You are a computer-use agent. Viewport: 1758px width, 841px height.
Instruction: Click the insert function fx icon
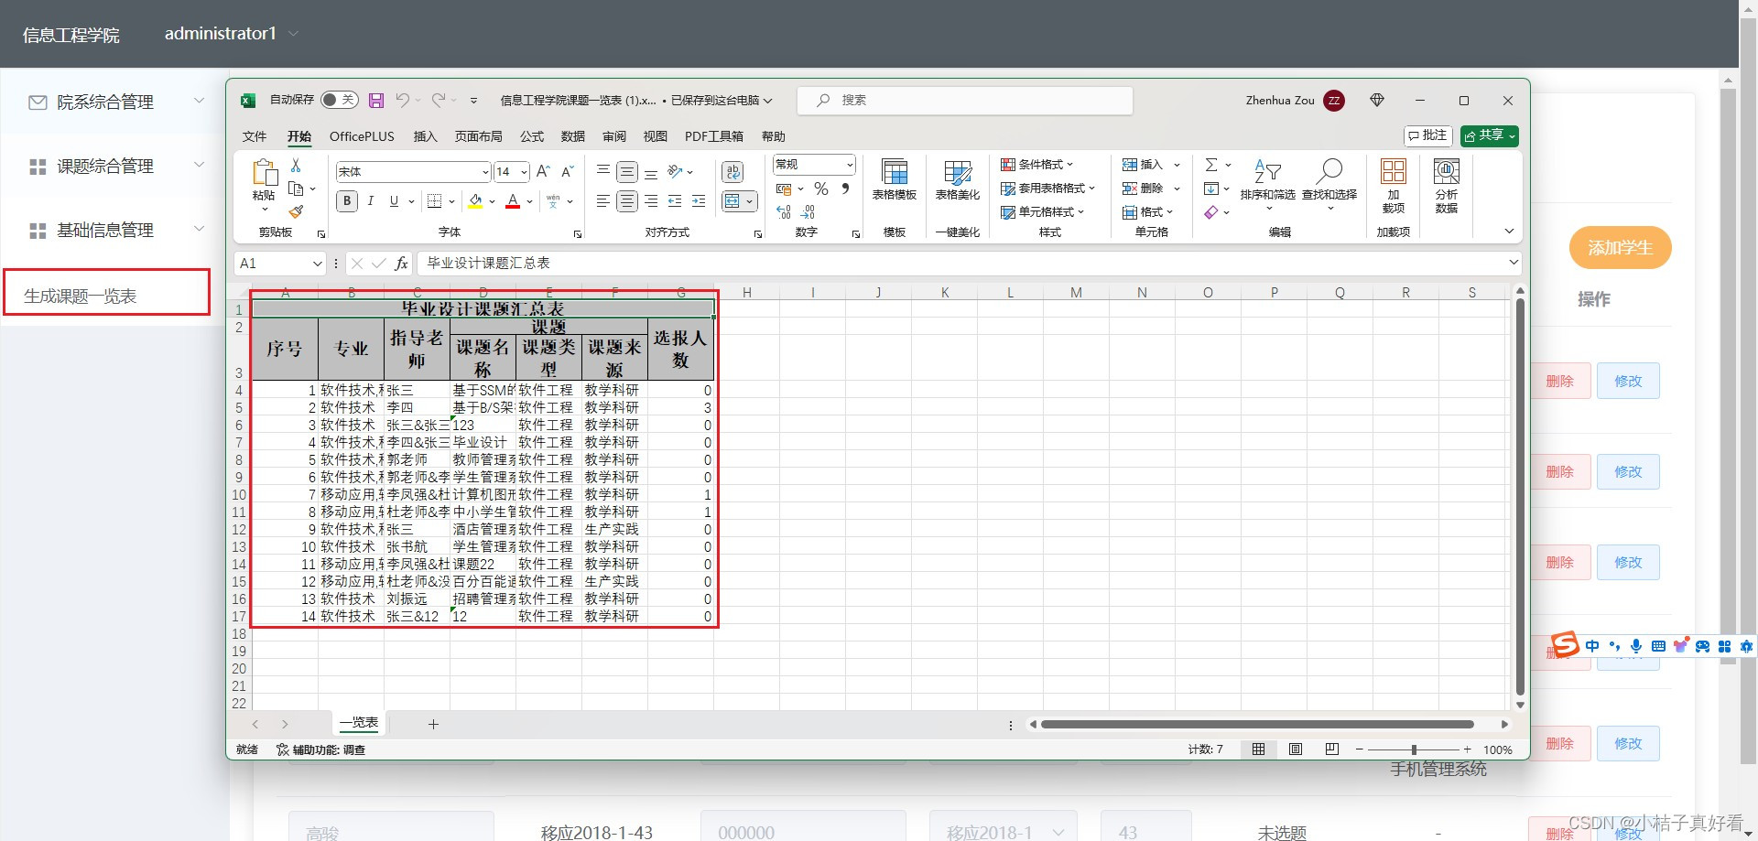click(x=401, y=264)
